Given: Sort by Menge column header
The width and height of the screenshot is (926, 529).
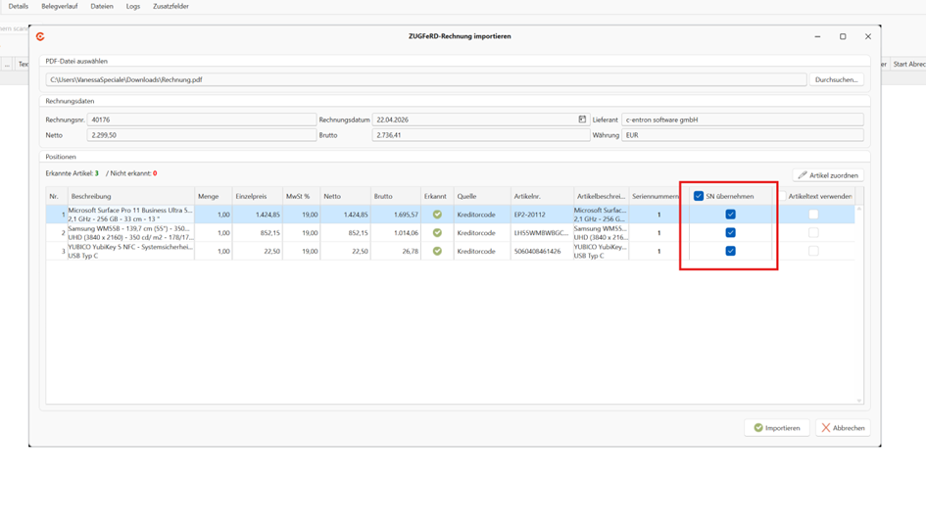Looking at the screenshot, I should pos(214,196).
